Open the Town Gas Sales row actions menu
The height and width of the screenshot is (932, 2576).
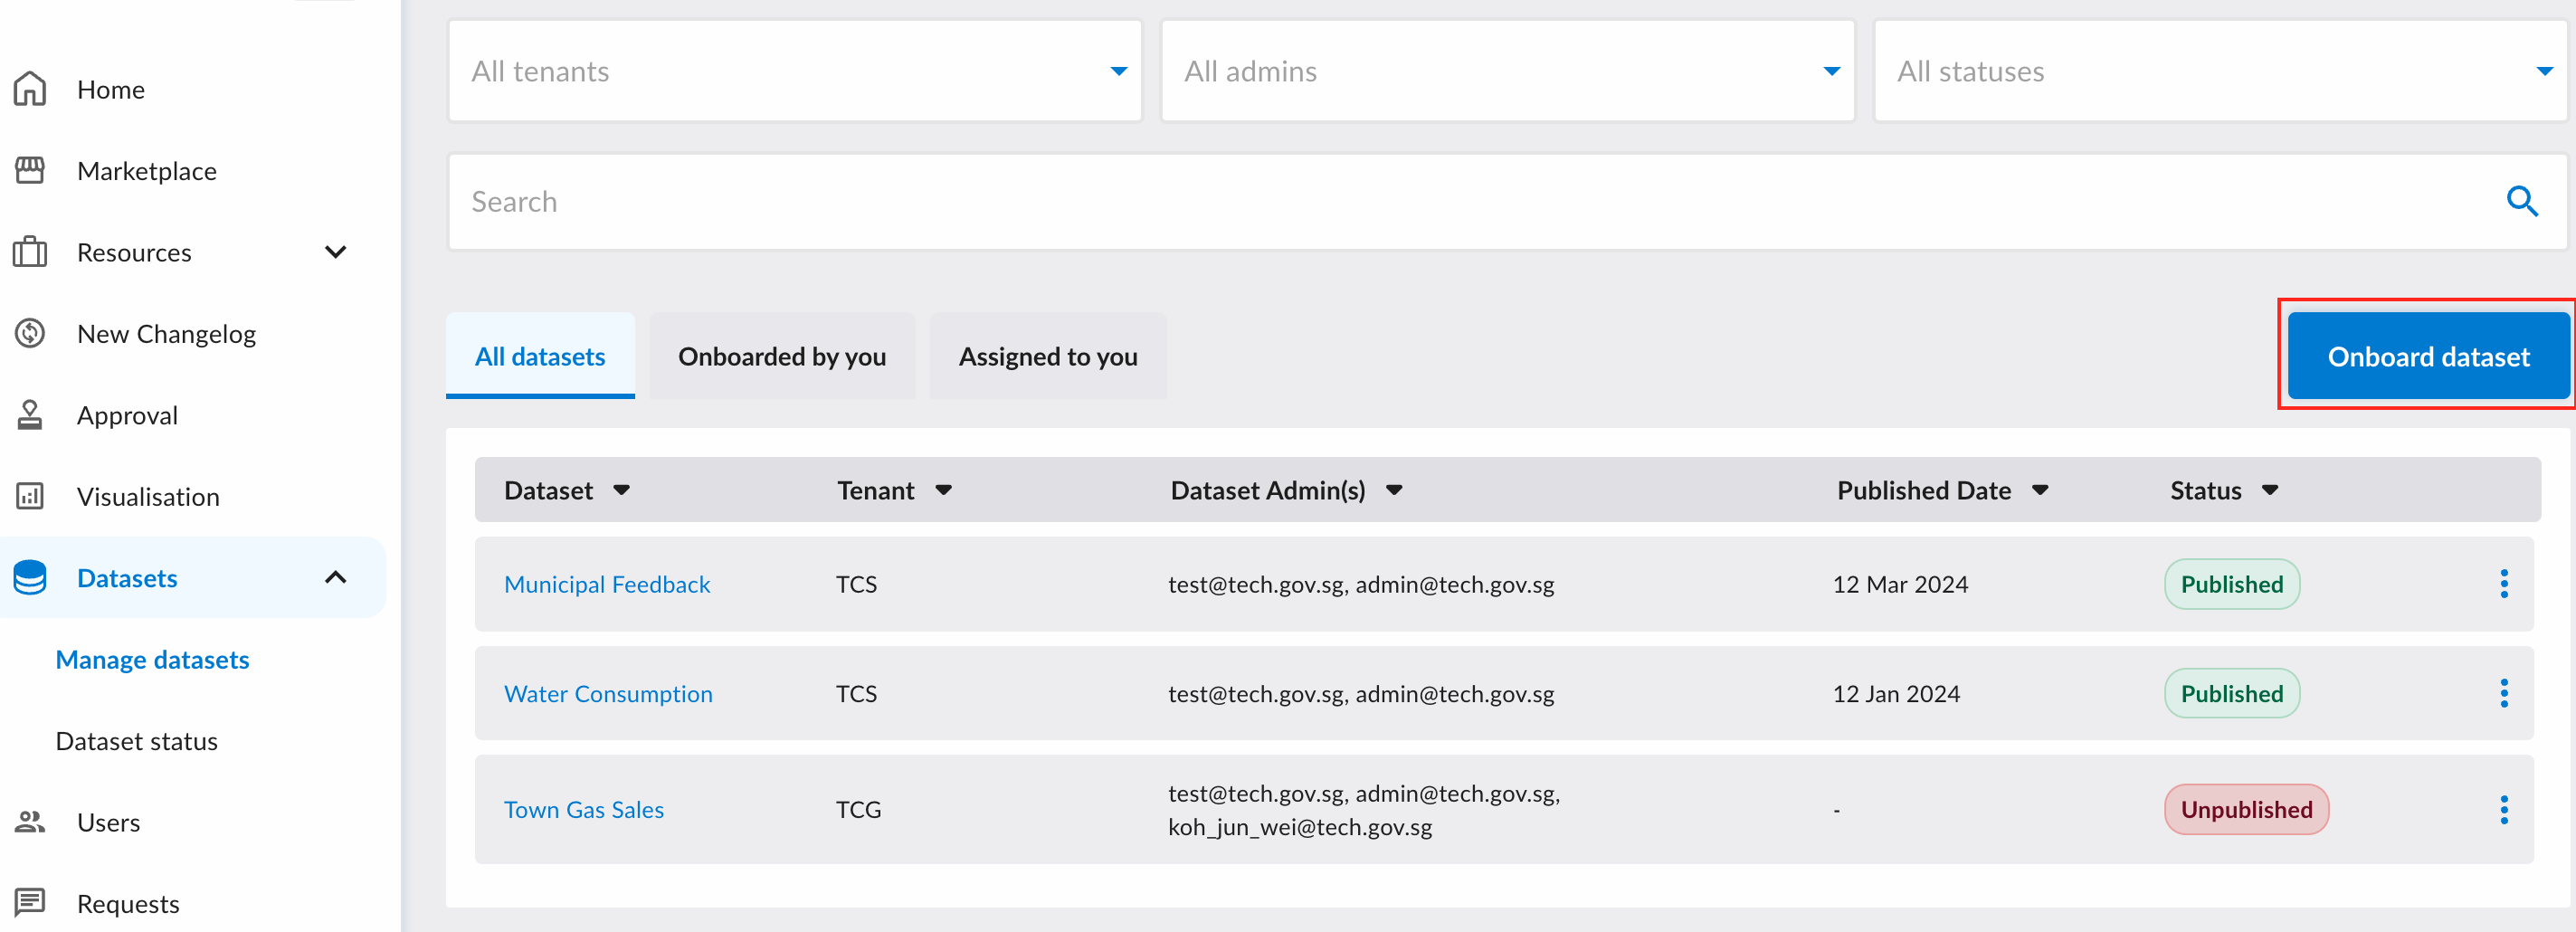pos(2504,809)
